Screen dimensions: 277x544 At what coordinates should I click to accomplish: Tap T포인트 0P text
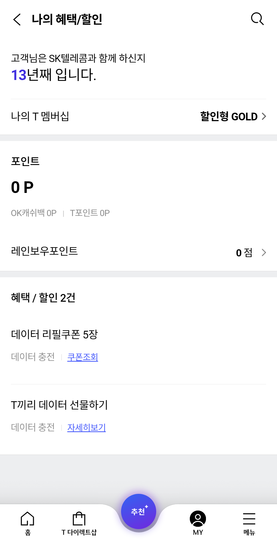point(90,213)
